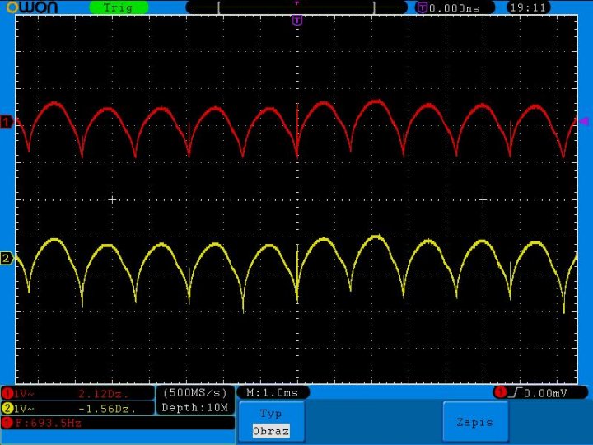The width and height of the screenshot is (593, 445).
Task: Select the Obraz option under Typ
Action: [271, 431]
